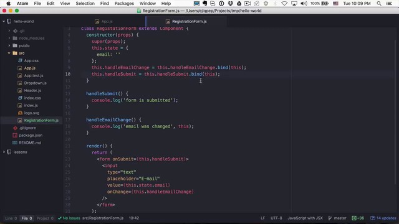Click the lessons repo icon
Screen dimensions: 399x224
(9, 152)
